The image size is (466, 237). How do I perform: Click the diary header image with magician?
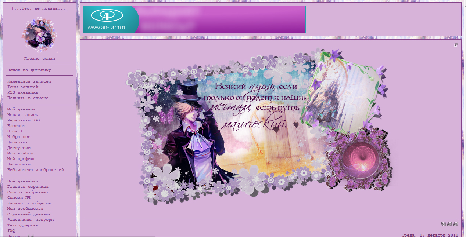260,126
